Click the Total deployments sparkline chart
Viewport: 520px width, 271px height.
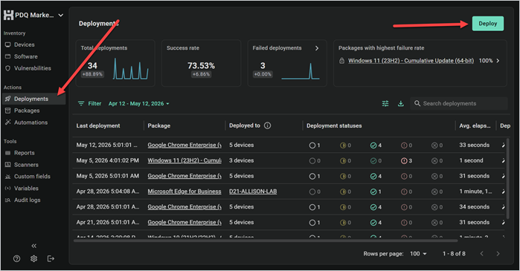[x=131, y=69]
